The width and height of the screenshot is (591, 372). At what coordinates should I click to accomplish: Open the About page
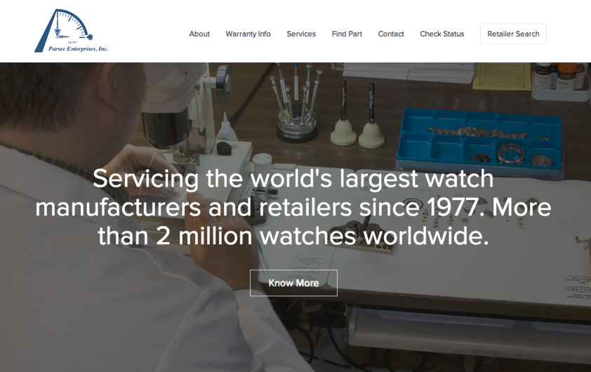pyautogui.click(x=199, y=34)
